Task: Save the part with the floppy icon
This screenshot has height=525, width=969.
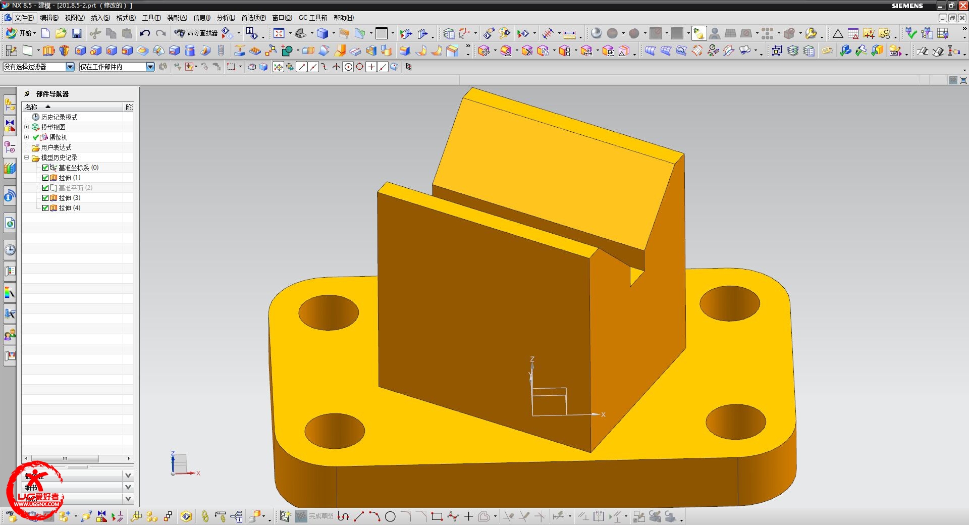Action: [77, 33]
